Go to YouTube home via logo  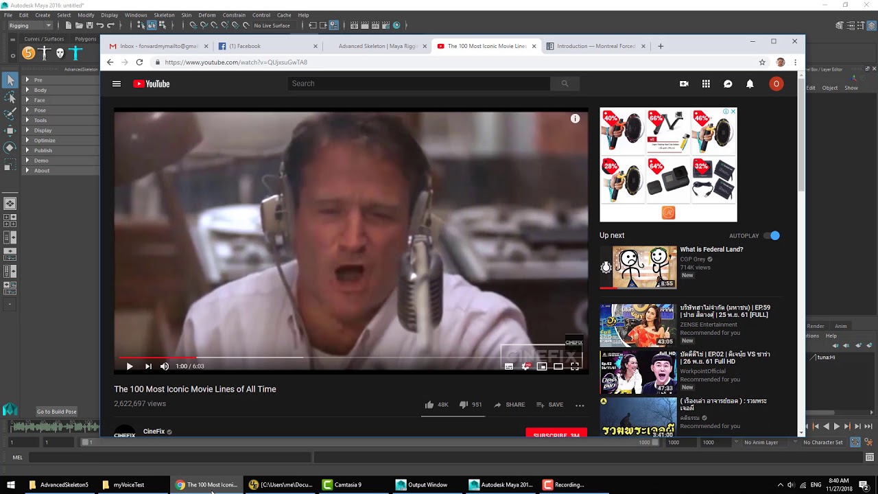click(152, 84)
